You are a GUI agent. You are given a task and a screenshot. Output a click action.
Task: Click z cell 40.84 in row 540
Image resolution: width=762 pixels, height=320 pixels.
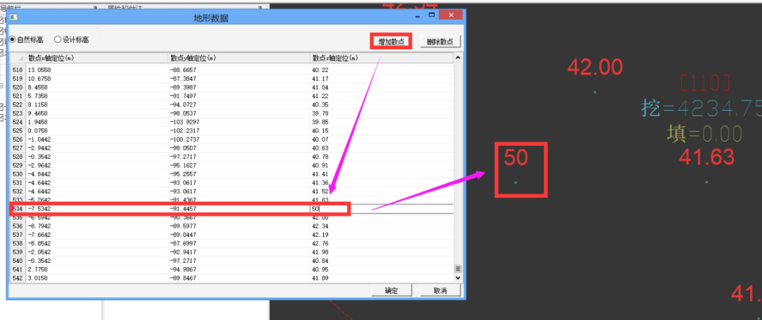tap(382, 261)
